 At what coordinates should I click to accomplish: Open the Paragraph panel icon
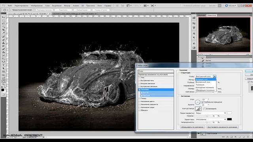(x=194, y=37)
